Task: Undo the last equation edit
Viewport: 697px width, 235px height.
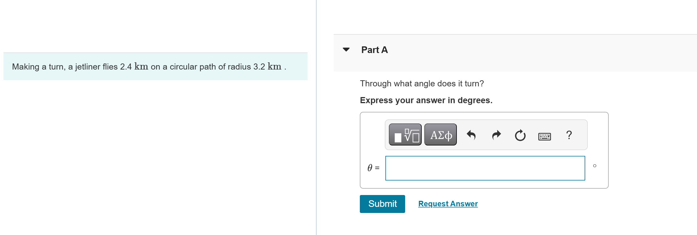Action: click(x=471, y=135)
